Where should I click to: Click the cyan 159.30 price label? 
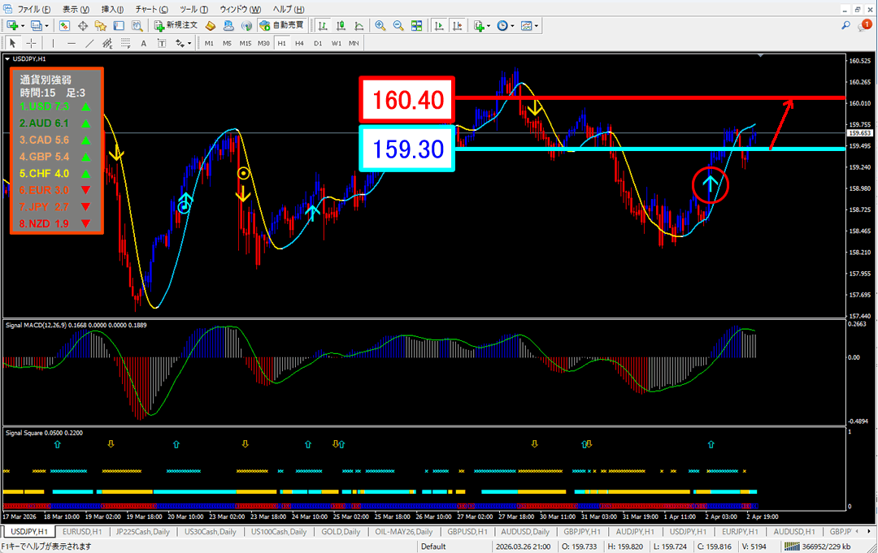point(408,149)
